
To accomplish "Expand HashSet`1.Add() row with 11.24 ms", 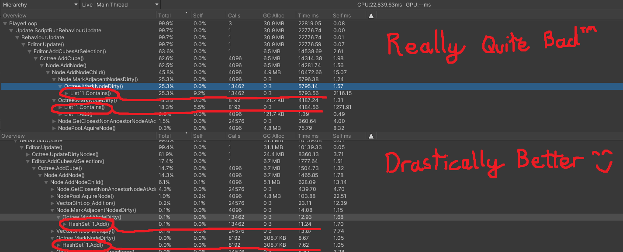I will [65, 224].
